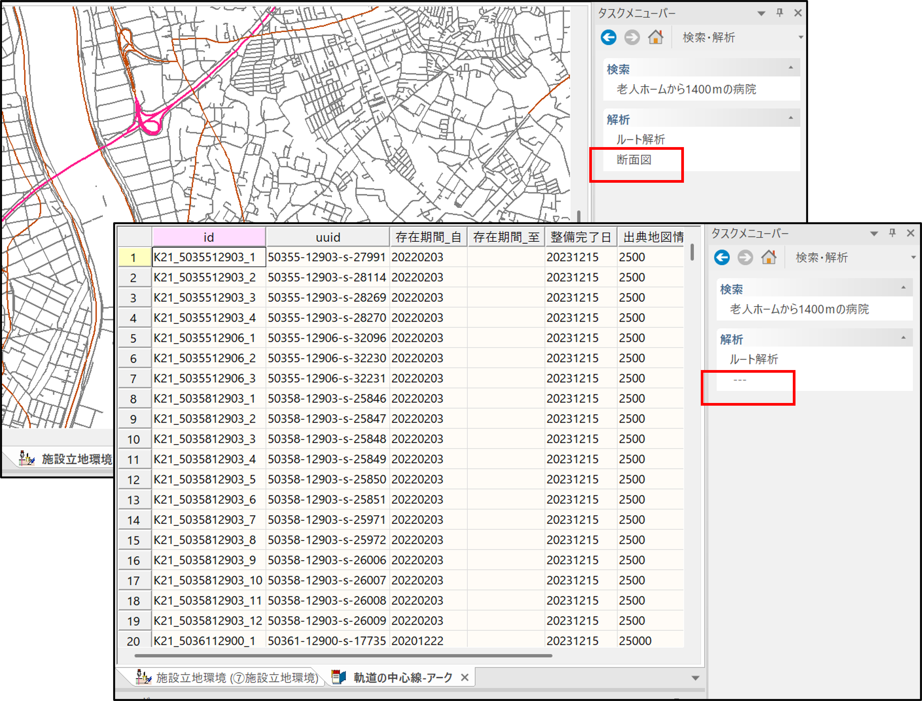Viewport: 922px width, 701px height.
Task: Close the 軌道の中心線-アーク tab
Action: 464,677
